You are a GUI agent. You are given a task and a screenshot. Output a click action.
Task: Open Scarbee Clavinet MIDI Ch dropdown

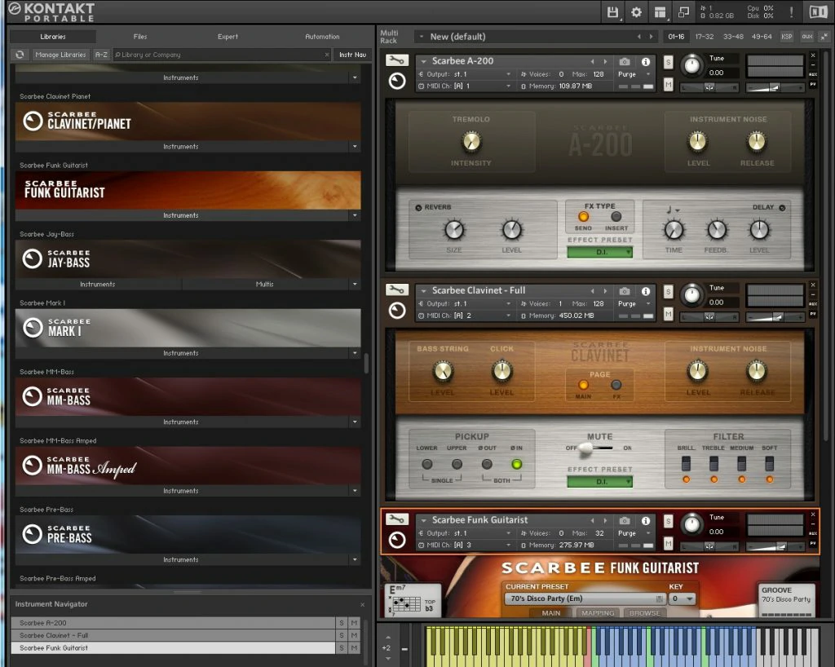point(464,315)
